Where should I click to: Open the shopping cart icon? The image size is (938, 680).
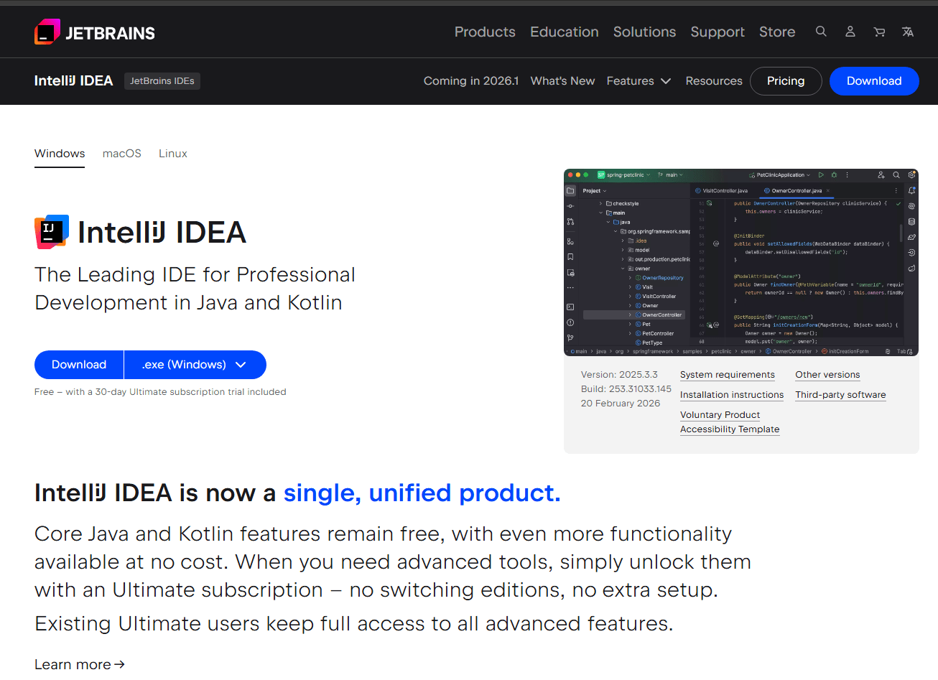(x=879, y=32)
